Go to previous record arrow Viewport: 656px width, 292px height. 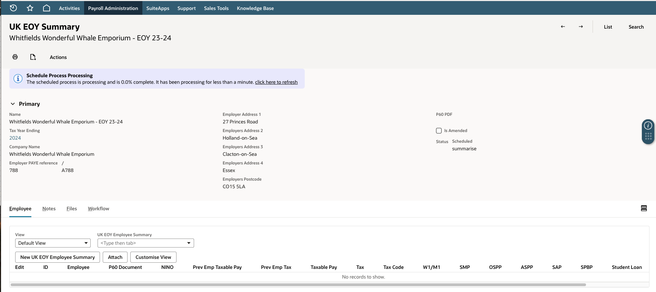563,27
